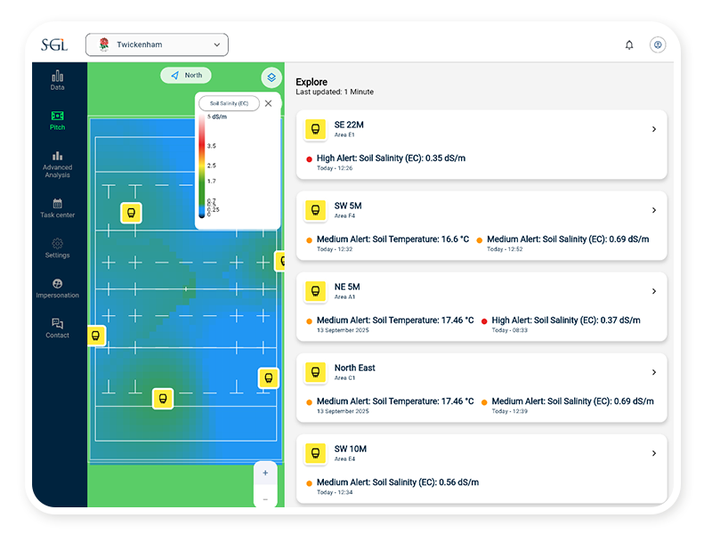Go to the Data section
Image resolution: width=712 pixels, height=534 pixels.
pyautogui.click(x=58, y=80)
